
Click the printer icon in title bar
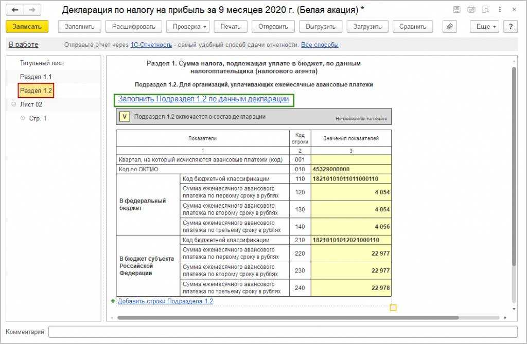click(x=471, y=10)
